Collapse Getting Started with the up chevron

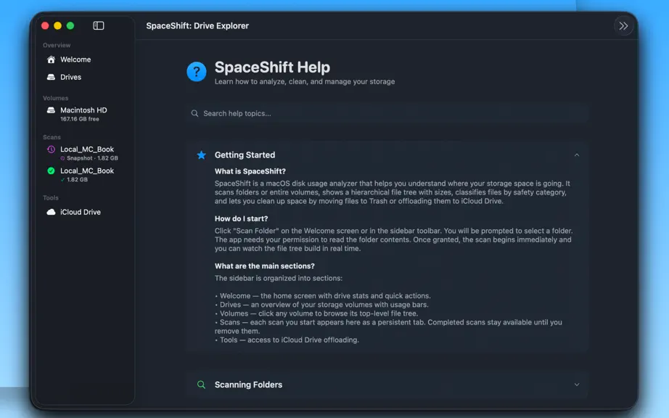pyautogui.click(x=577, y=155)
